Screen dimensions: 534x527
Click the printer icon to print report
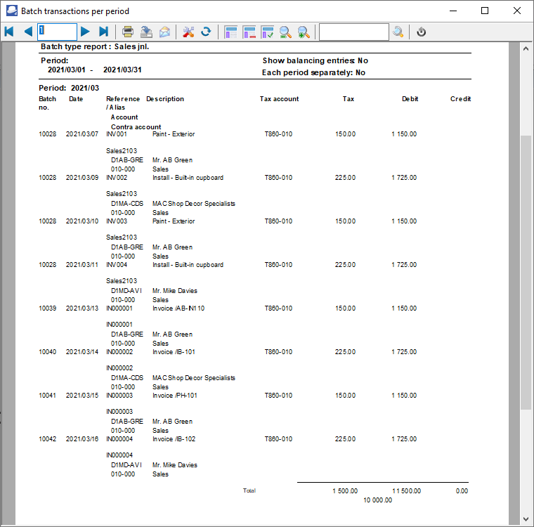point(128,32)
